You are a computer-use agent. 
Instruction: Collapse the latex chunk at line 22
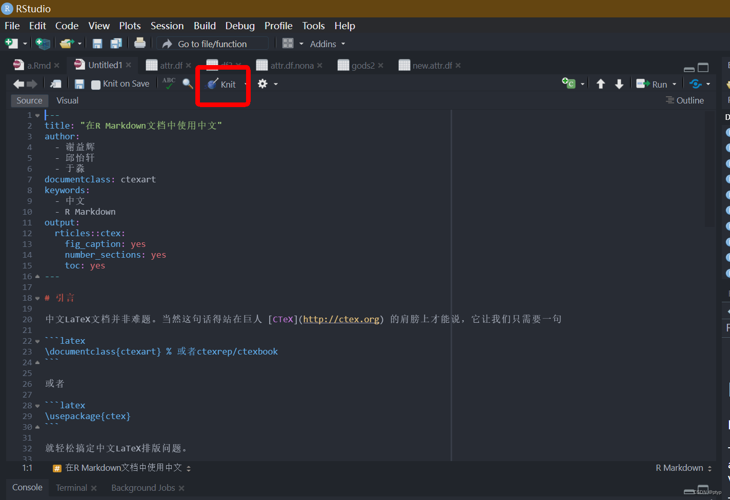37,341
